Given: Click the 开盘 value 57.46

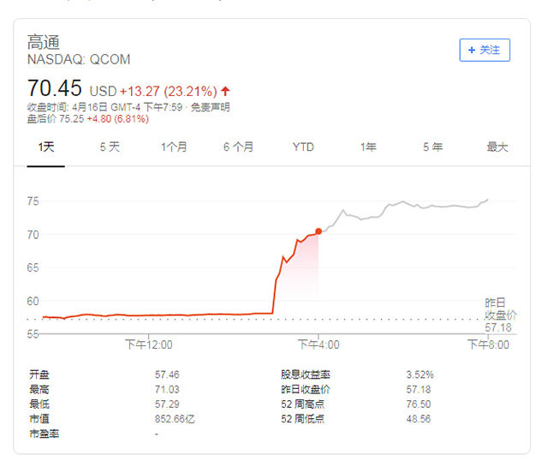Looking at the screenshot, I should click(167, 374).
